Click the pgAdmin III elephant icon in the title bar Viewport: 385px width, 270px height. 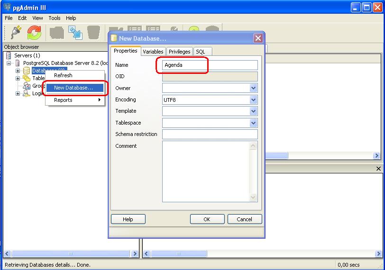(7, 7)
